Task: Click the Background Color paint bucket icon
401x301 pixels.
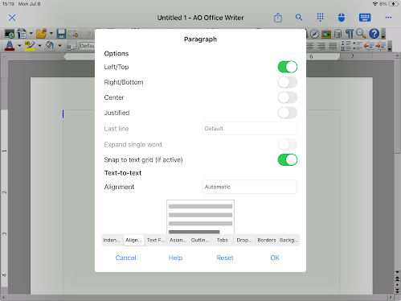Action: pos(50,46)
